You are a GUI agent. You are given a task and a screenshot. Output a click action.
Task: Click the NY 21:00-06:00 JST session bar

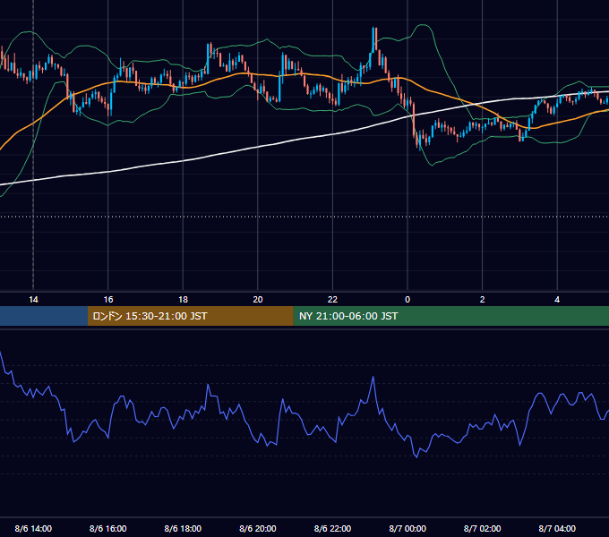tap(450, 316)
